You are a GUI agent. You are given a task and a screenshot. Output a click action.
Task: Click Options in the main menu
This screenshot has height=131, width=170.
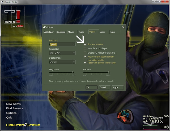(x=11, y=113)
